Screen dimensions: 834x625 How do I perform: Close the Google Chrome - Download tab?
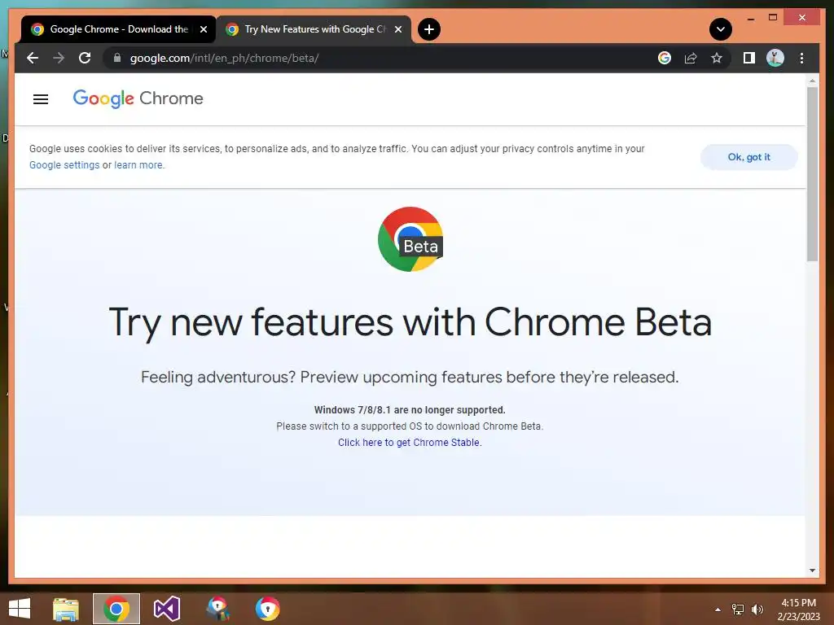click(x=203, y=29)
